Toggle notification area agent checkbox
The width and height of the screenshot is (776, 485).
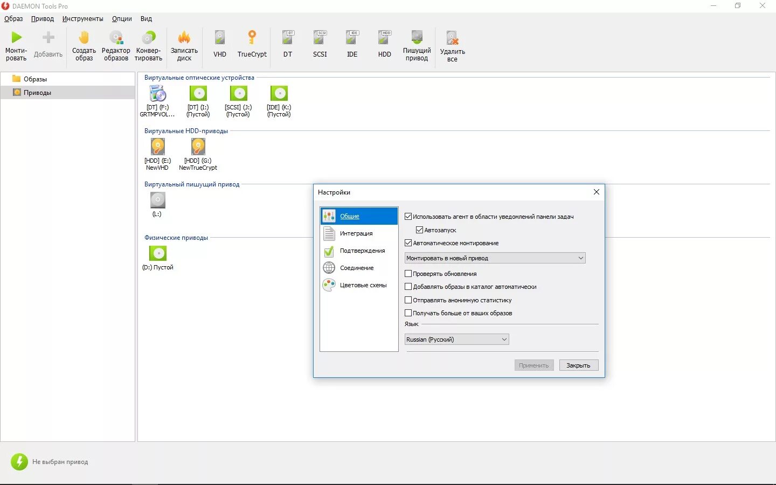(x=408, y=217)
